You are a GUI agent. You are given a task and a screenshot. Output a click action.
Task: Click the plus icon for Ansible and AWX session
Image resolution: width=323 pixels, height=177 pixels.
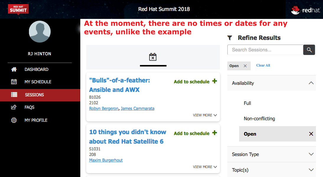point(215,81)
